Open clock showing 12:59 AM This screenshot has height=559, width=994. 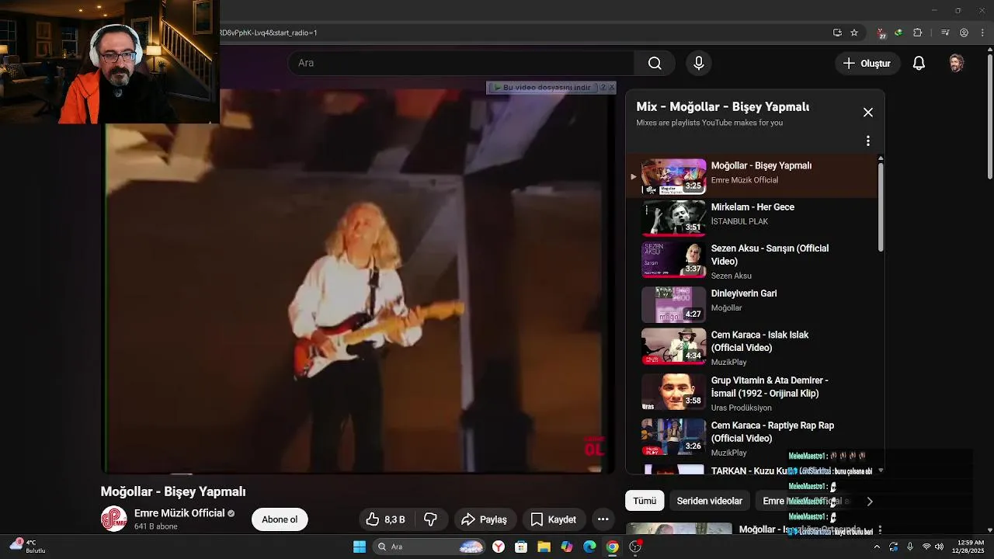tap(971, 547)
